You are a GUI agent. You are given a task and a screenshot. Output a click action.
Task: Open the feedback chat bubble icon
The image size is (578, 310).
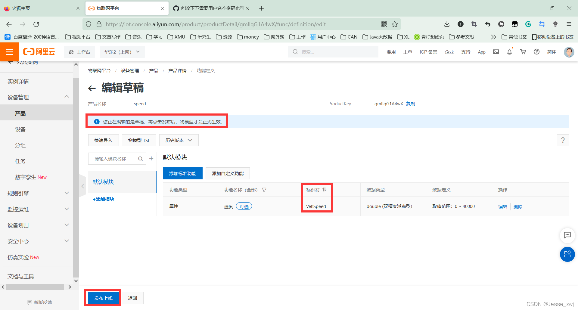(x=567, y=236)
